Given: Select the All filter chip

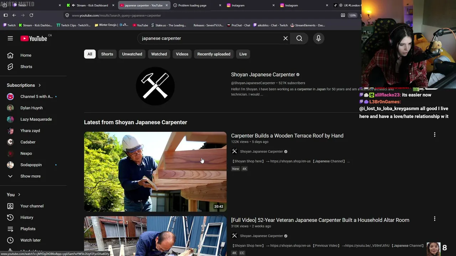Looking at the screenshot, I should tap(90, 54).
